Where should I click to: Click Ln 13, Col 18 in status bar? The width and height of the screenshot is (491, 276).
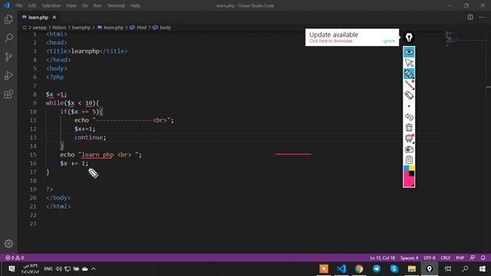coord(382,258)
